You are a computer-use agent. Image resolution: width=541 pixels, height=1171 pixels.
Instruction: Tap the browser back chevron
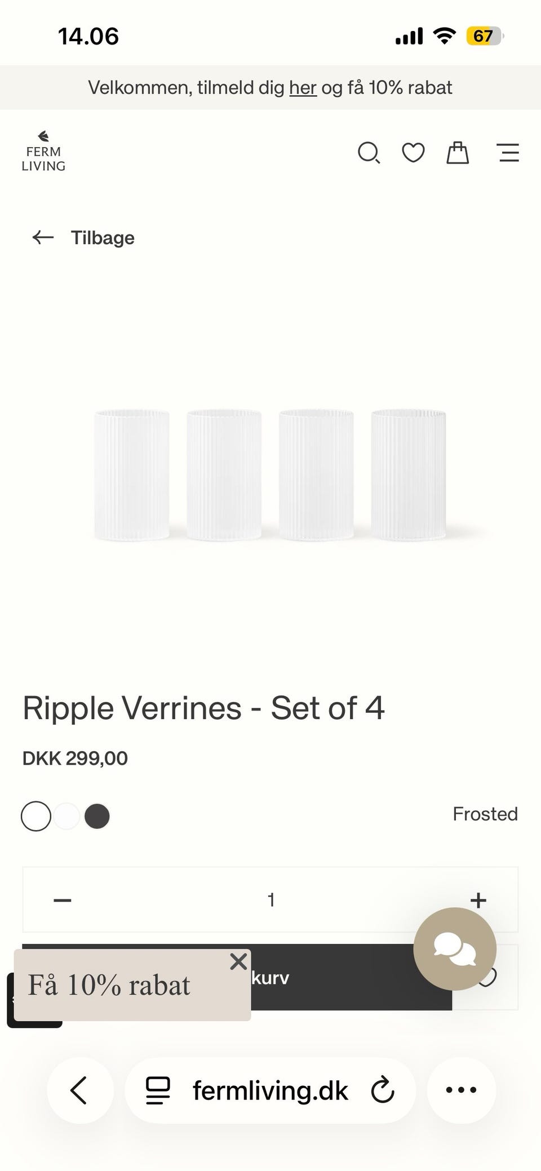79,1090
